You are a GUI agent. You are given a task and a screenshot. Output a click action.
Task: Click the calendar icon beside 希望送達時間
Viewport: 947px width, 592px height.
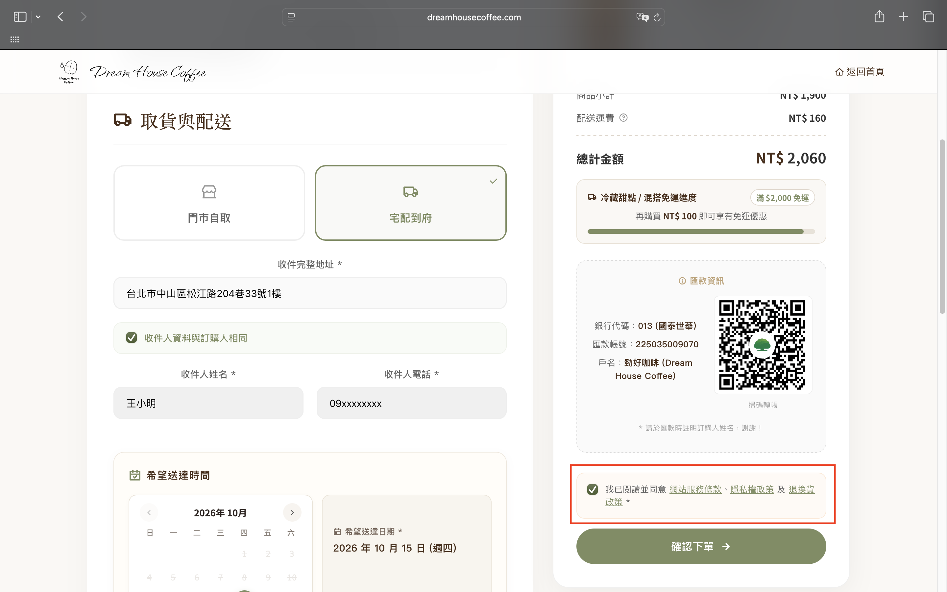134,475
